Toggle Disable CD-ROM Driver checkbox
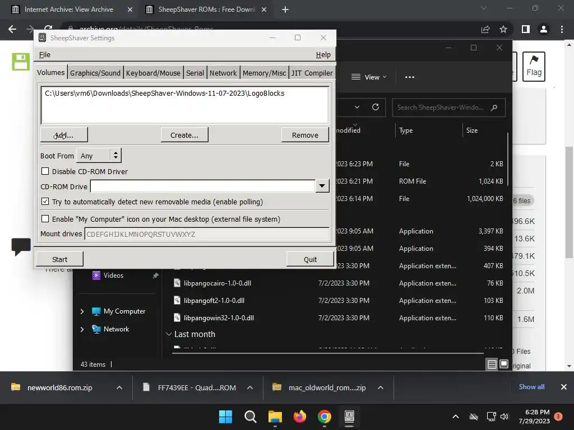This screenshot has height=430, width=574. tap(45, 171)
